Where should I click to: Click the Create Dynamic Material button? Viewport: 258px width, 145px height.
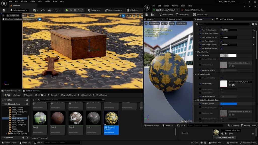tap(224, 137)
